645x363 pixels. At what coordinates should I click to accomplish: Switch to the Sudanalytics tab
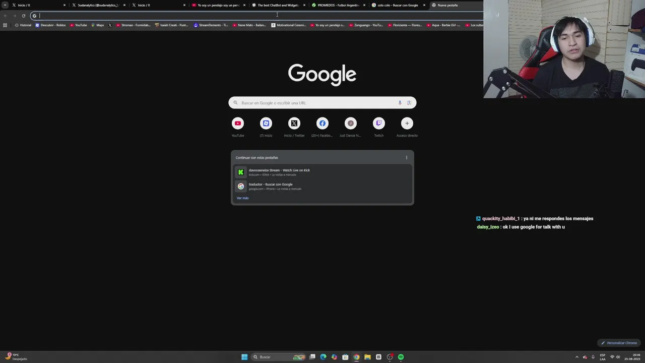click(98, 5)
